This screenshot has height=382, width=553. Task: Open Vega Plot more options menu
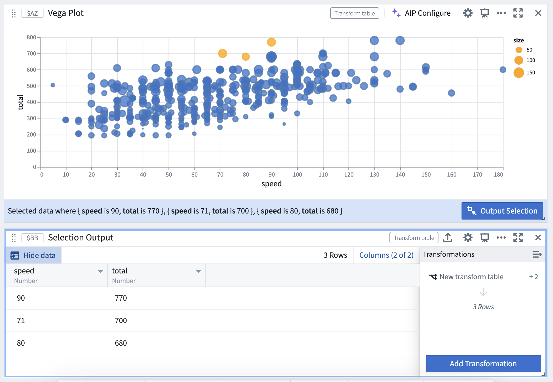point(501,13)
